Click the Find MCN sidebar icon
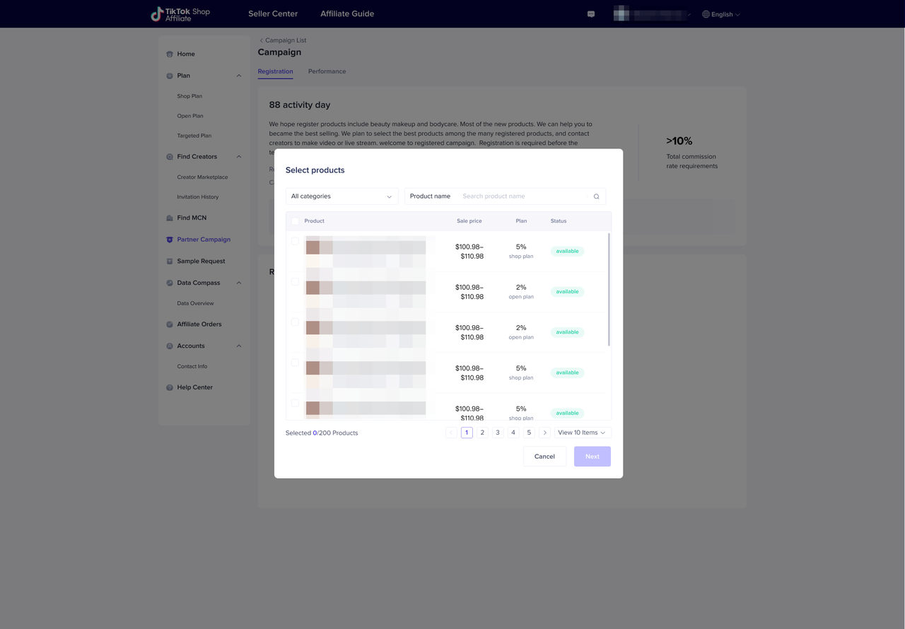 (x=170, y=218)
